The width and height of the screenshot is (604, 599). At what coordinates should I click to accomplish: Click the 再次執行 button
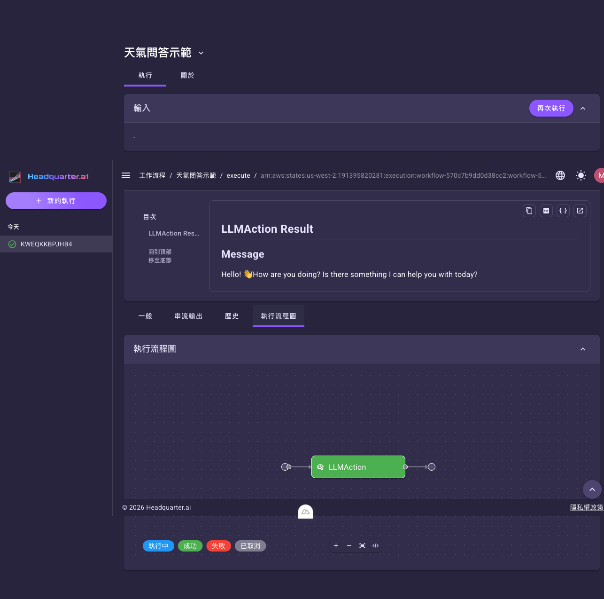pyautogui.click(x=551, y=108)
